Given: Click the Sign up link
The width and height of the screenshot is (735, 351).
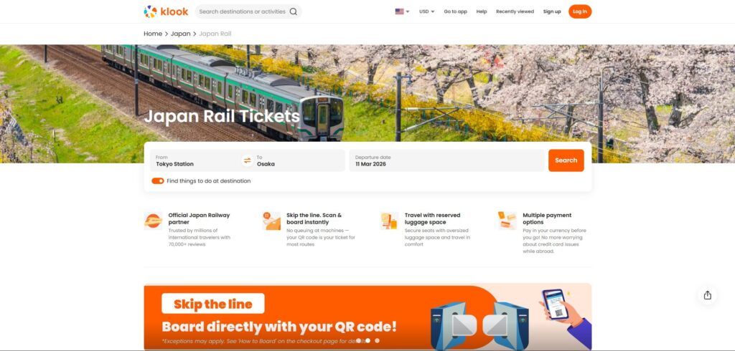Looking at the screenshot, I should point(552,11).
